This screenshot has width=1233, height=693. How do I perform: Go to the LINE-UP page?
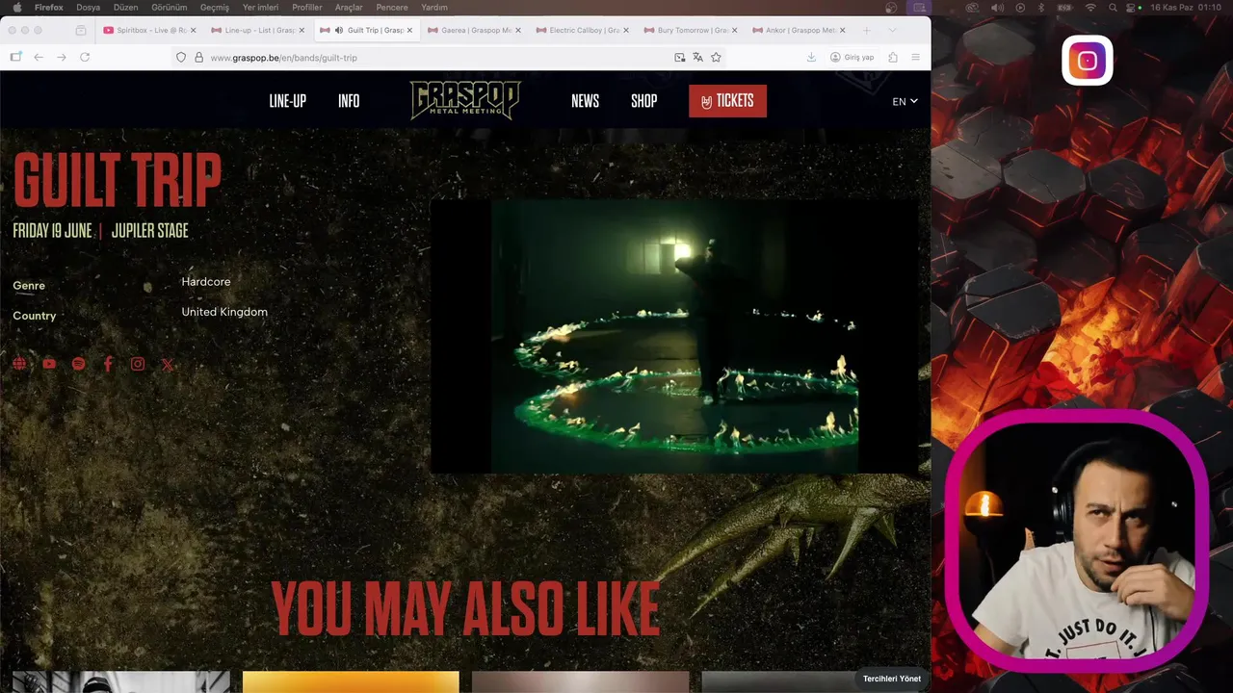287,101
